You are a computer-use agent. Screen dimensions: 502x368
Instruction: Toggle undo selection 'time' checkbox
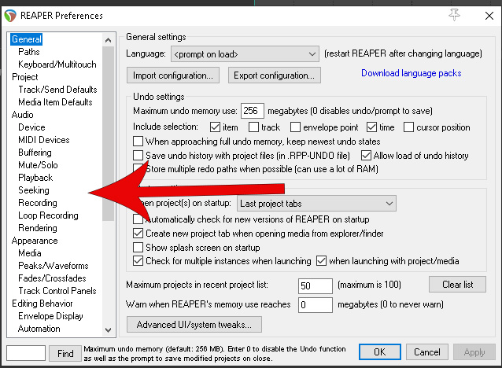[x=371, y=127]
